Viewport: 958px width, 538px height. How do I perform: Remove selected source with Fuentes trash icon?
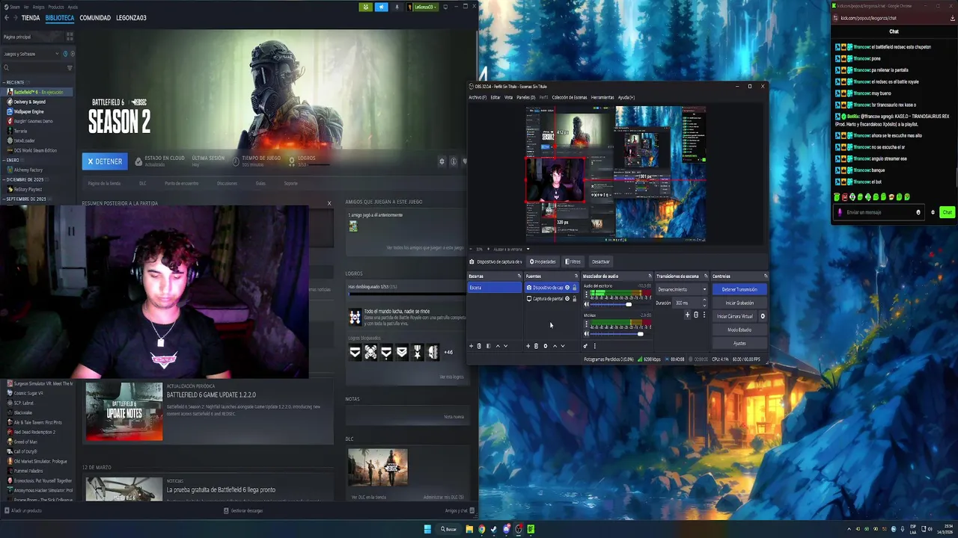[x=536, y=346]
